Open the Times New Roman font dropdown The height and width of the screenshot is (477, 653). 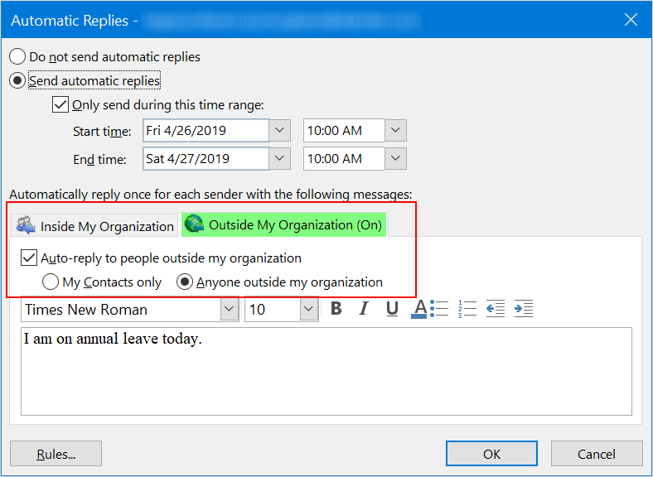tap(229, 310)
